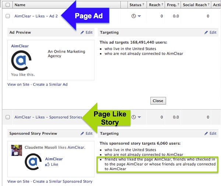Click the Social Reach help question mark
The image size is (221, 186).
pyautogui.click(x=208, y=4)
